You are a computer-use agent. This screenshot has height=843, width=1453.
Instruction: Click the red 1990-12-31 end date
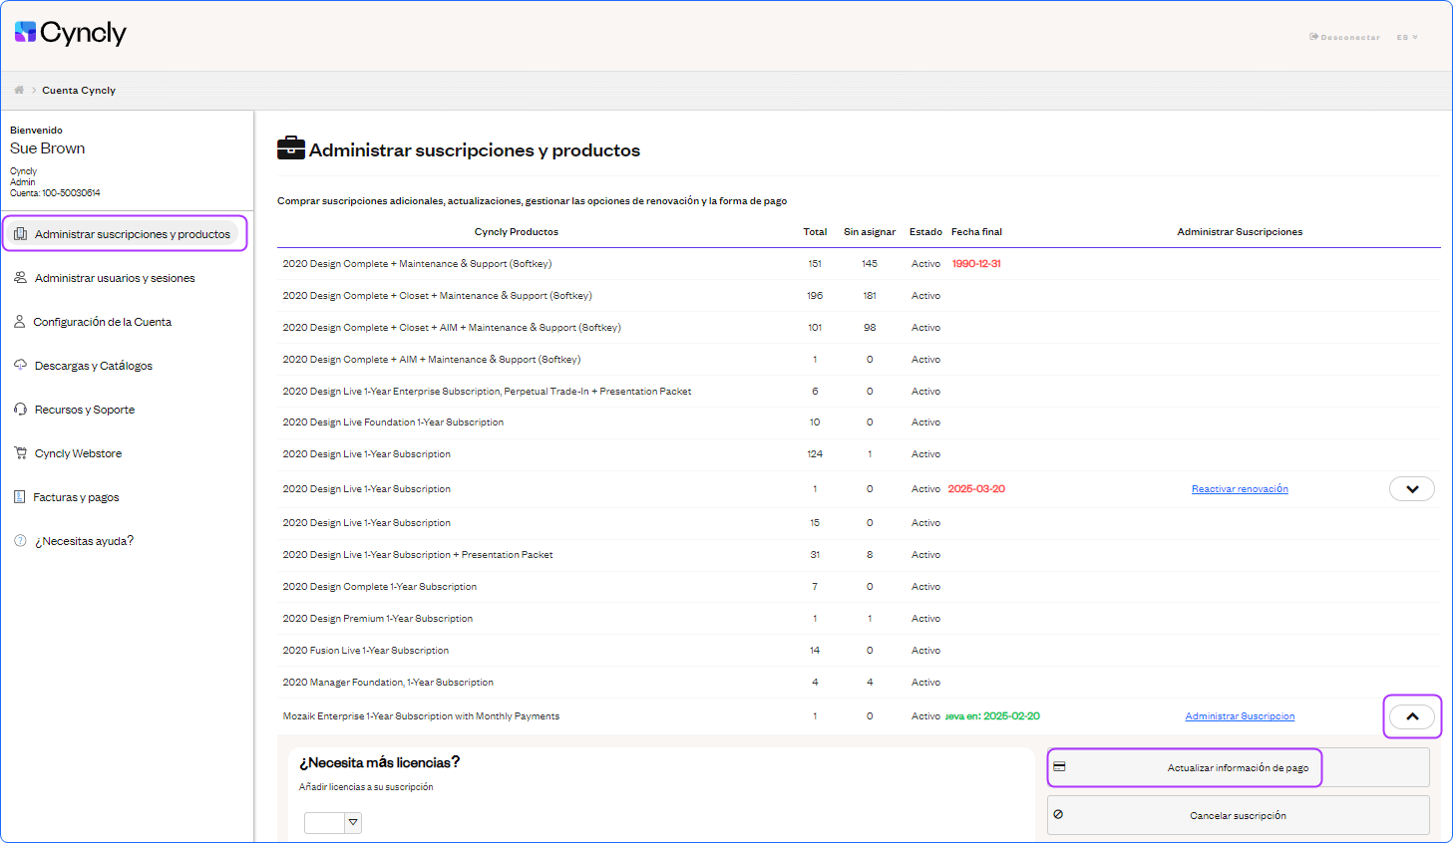point(976,264)
